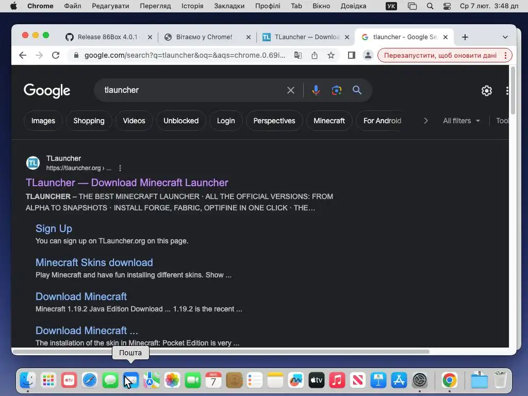Open Apple TV from the Dock

pyautogui.click(x=316, y=381)
